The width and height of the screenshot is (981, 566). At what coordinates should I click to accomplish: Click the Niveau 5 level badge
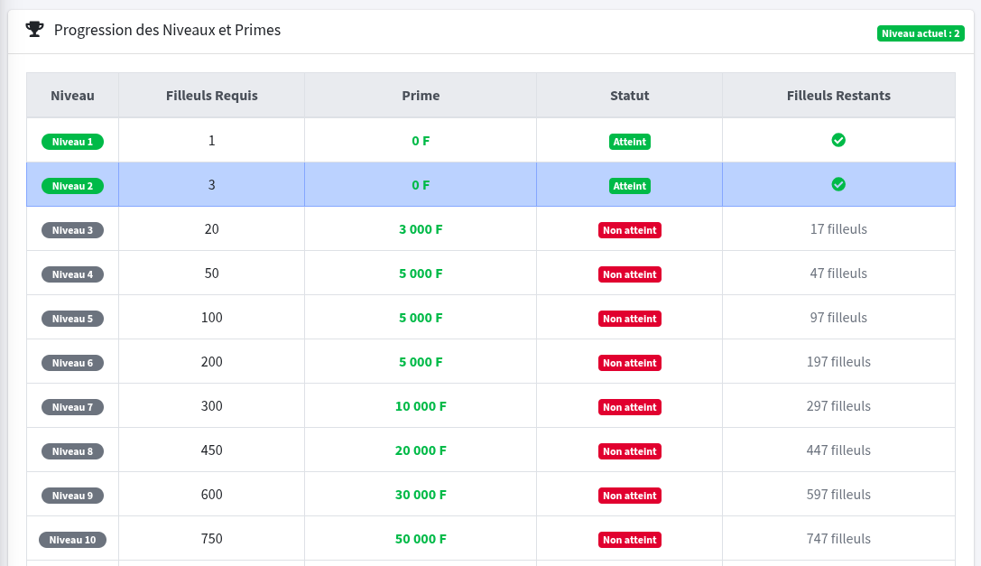(72, 319)
